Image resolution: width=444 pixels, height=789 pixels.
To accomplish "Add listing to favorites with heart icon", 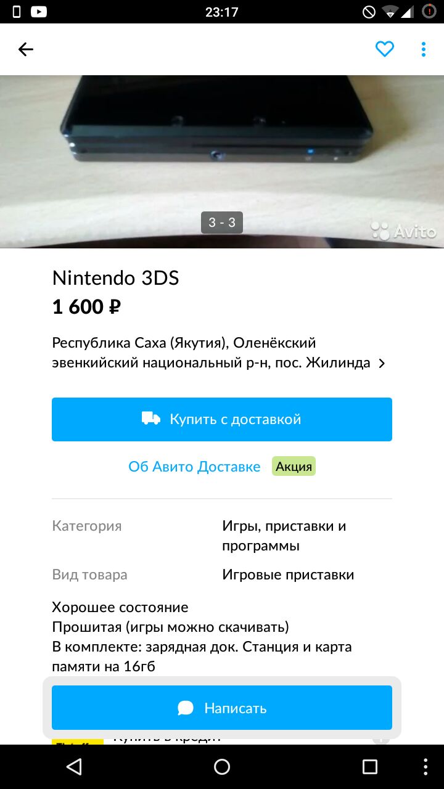I will pos(385,49).
